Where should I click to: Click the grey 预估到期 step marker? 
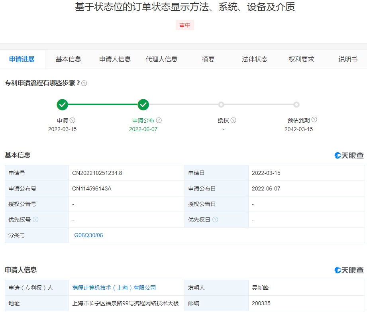coord(296,105)
